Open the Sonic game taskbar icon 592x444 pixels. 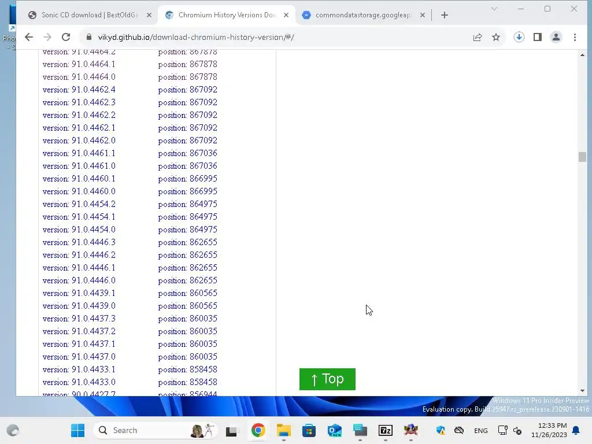pos(411,430)
